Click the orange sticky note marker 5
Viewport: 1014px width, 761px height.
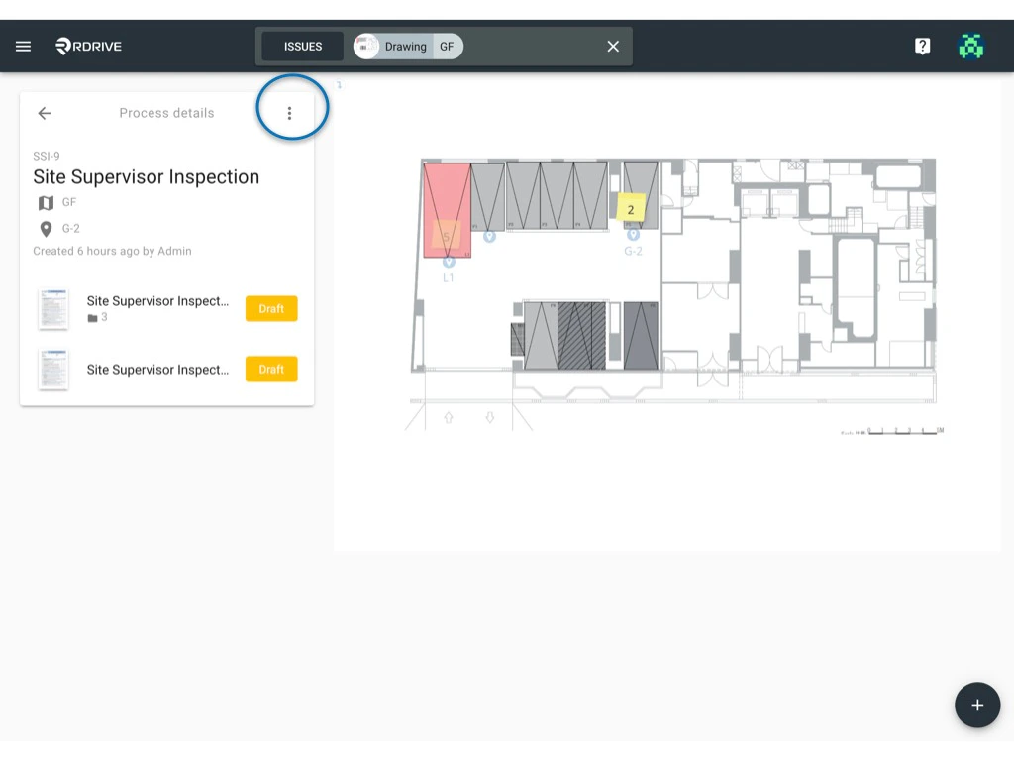point(446,236)
